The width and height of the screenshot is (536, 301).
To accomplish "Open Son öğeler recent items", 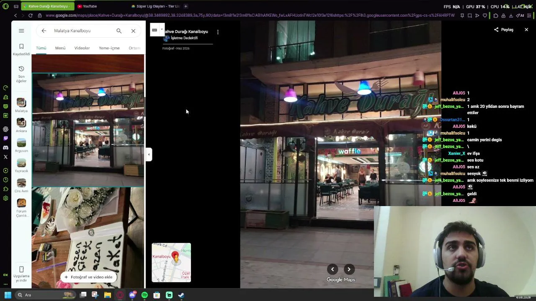I will coord(21,74).
